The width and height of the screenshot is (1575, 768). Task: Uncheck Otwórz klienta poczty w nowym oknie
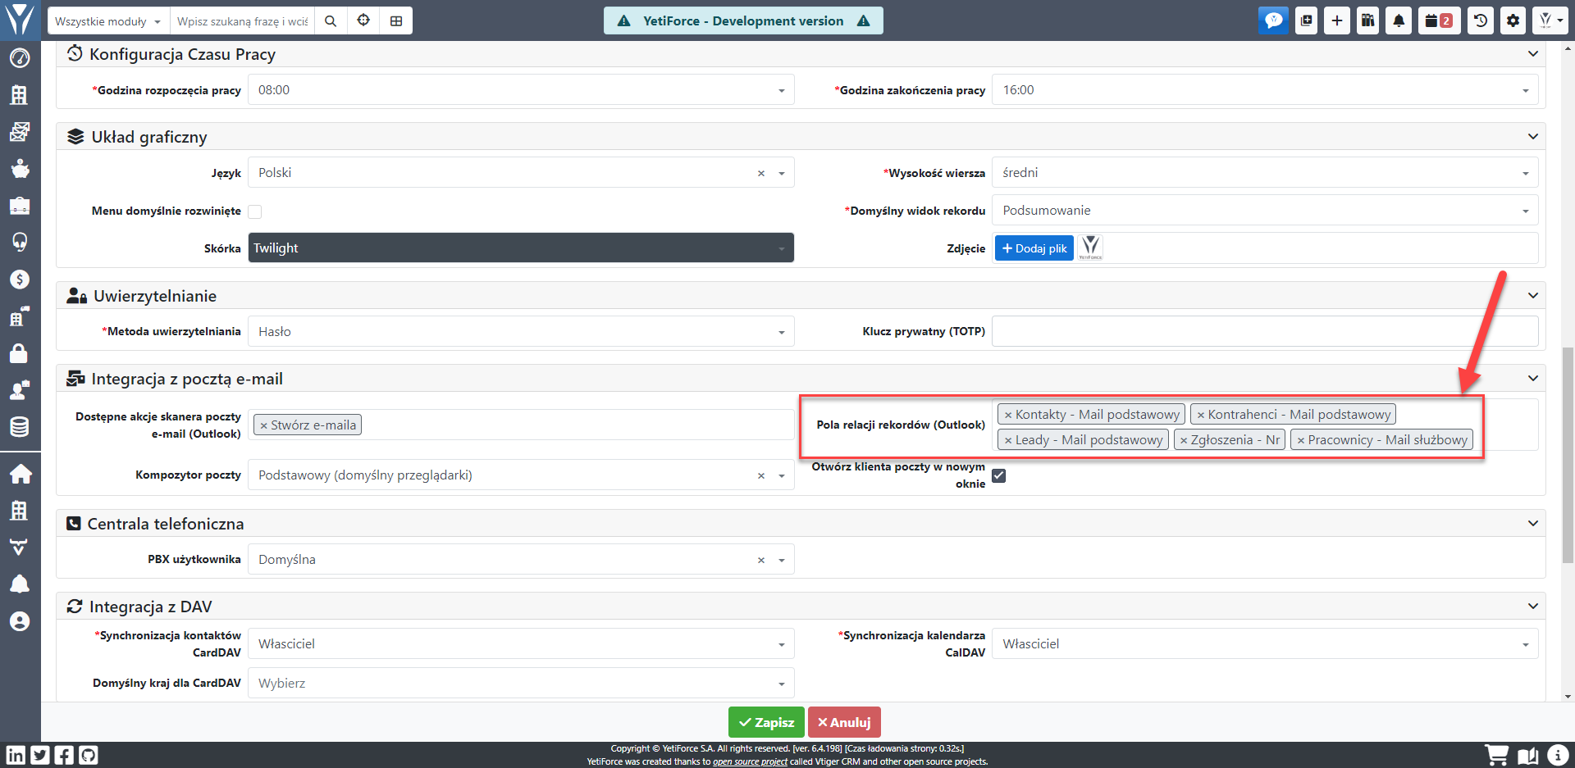998,475
